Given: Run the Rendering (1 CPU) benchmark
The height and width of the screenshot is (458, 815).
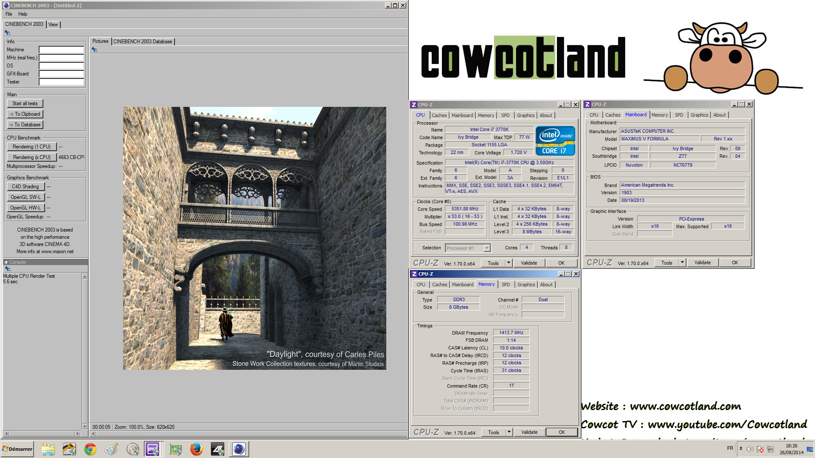Looking at the screenshot, I should click(x=31, y=147).
